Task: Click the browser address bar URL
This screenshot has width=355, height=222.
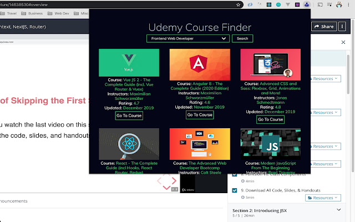Action: pyautogui.click(x=24, y=5)
